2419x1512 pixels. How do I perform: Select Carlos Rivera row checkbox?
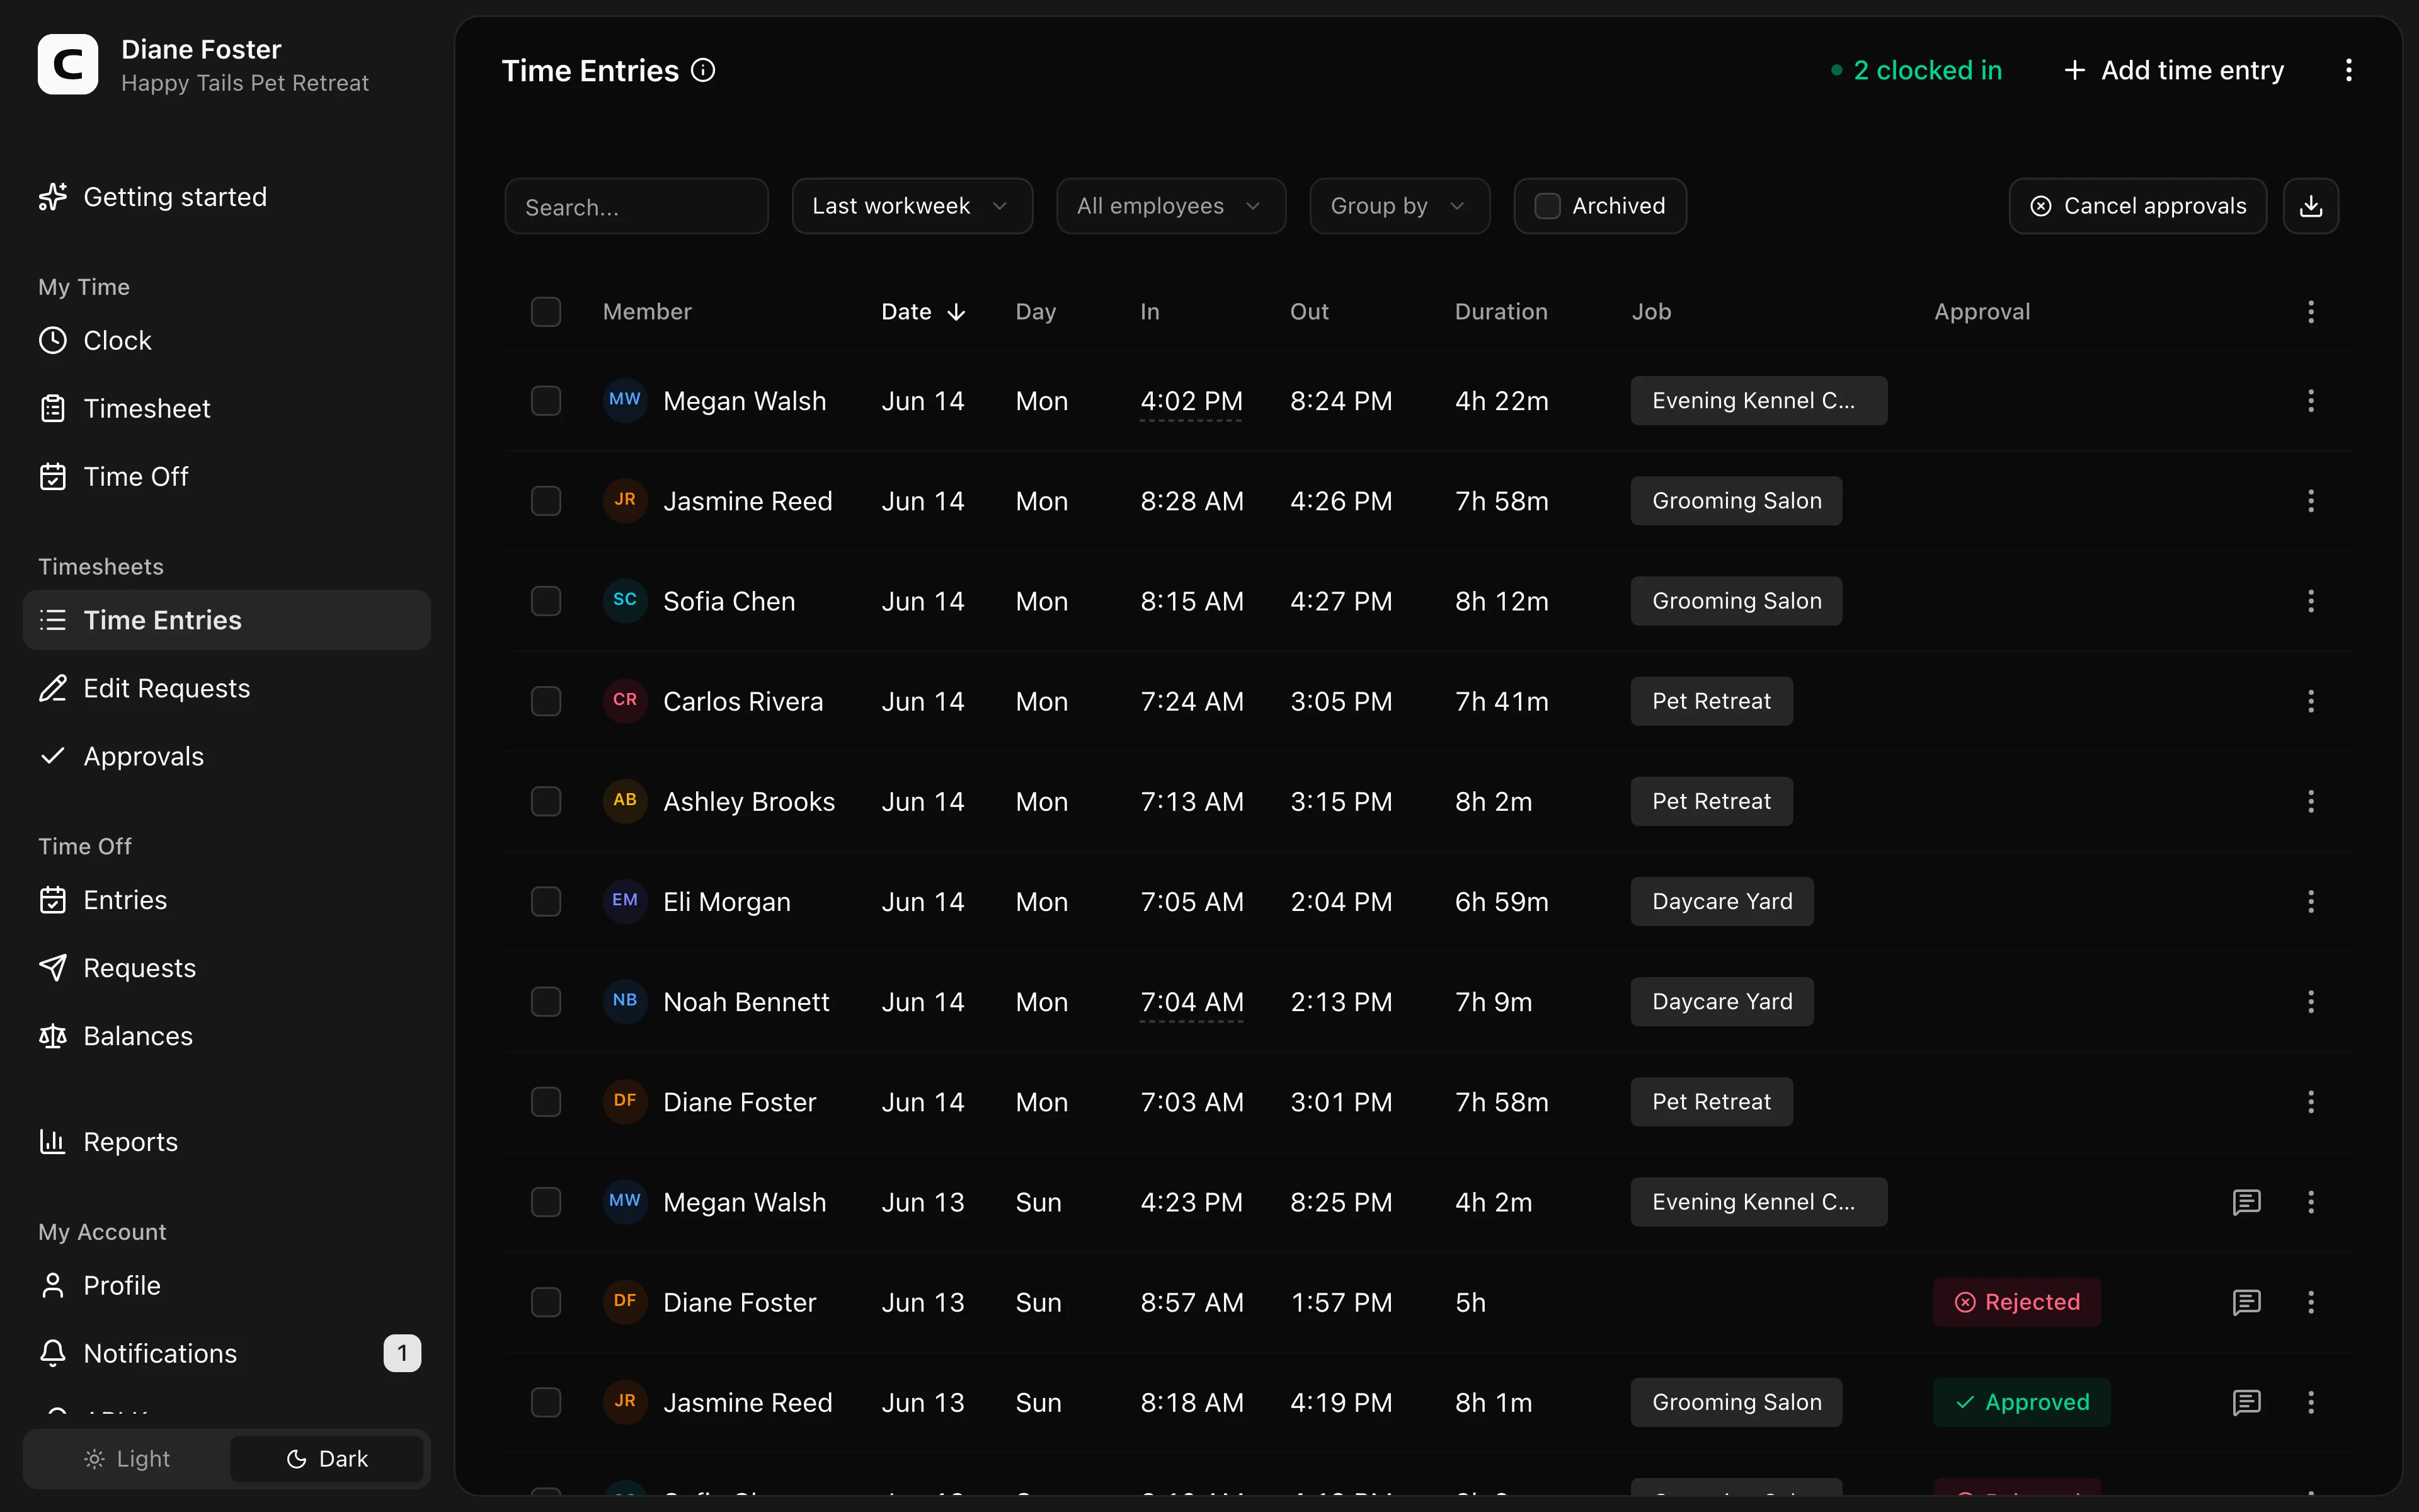click(x=546, y=701)
